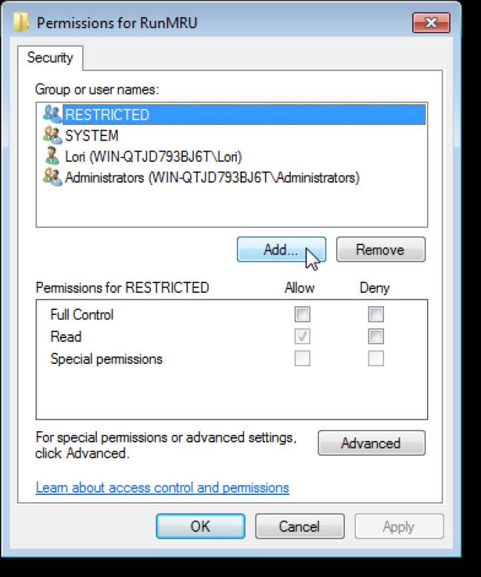Click the SYSTEM group icon
This screenshot has height=577, width=481.
point(51,136)
